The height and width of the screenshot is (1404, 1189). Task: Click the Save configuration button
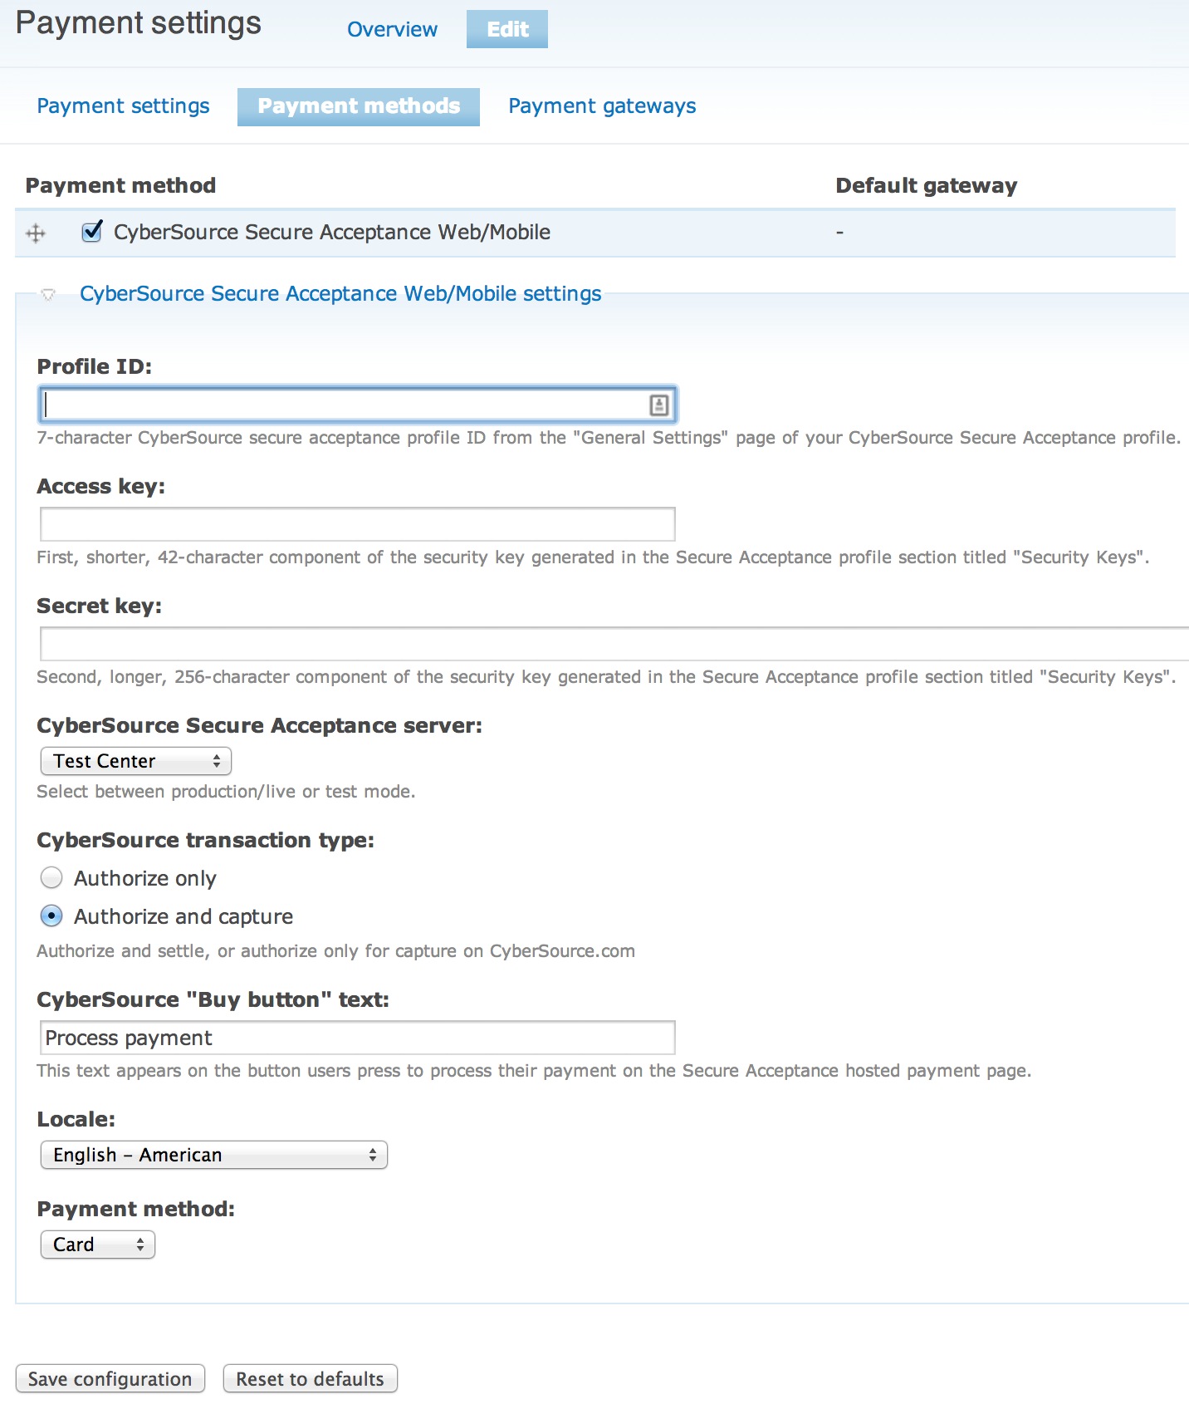[x=110, y=1378]
